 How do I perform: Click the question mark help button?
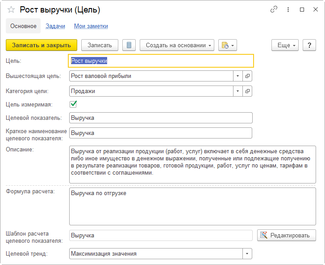(x=309, y=45)
